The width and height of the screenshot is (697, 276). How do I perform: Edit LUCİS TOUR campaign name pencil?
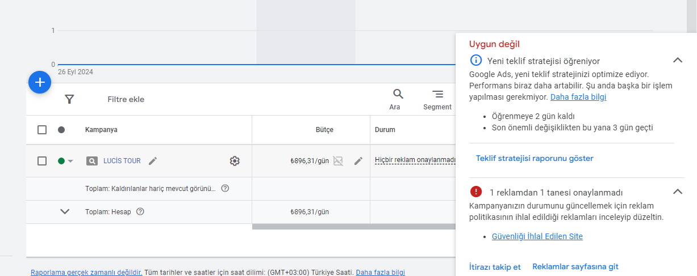pos(152,161)
